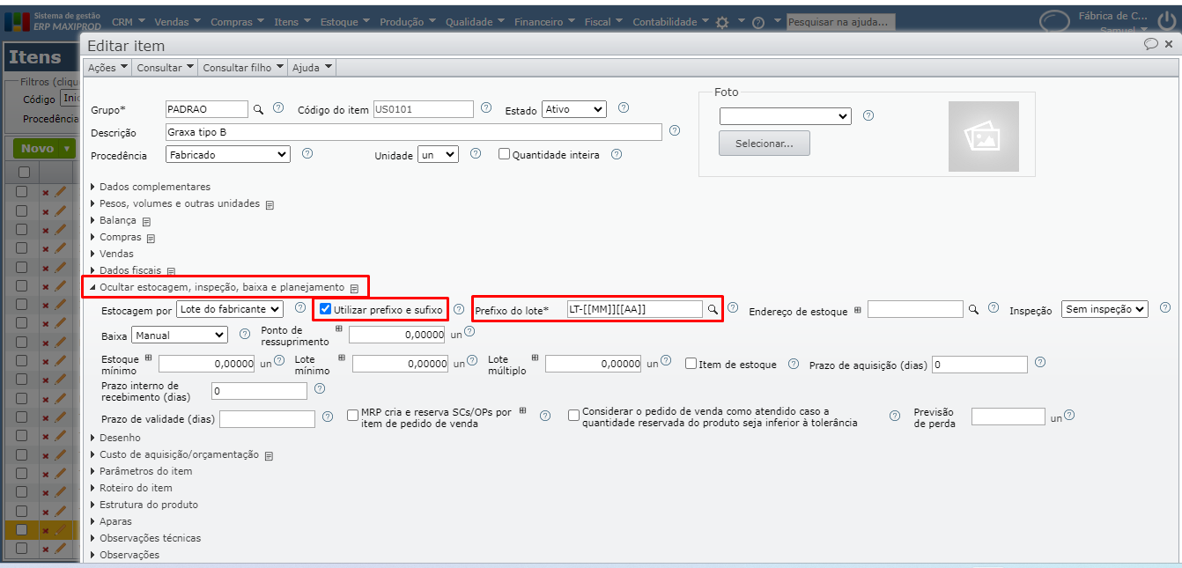The image size is (1182, 568).
Task: Open the Consultar filho menu
Action: pos(242,67)
